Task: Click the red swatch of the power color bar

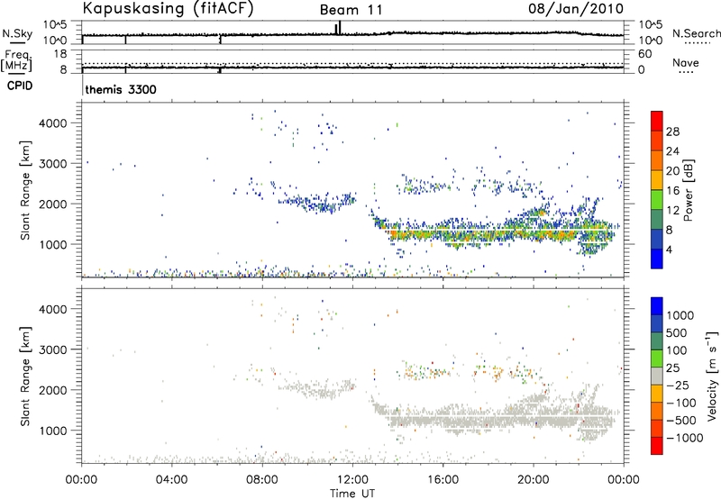Action: click(657, 121)
